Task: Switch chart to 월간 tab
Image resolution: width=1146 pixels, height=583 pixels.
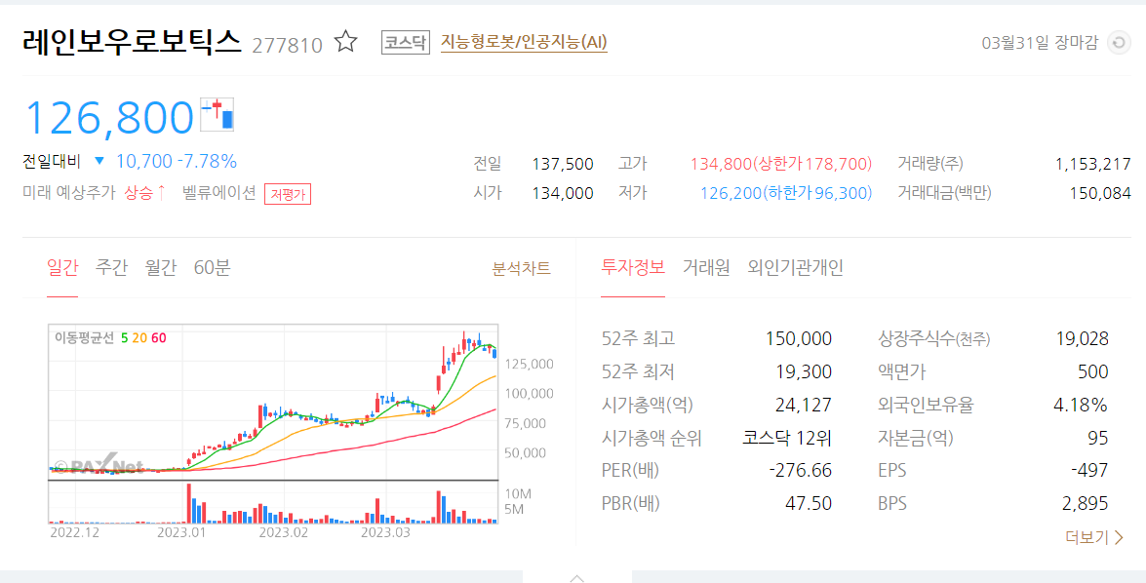Action: point(161,267)
